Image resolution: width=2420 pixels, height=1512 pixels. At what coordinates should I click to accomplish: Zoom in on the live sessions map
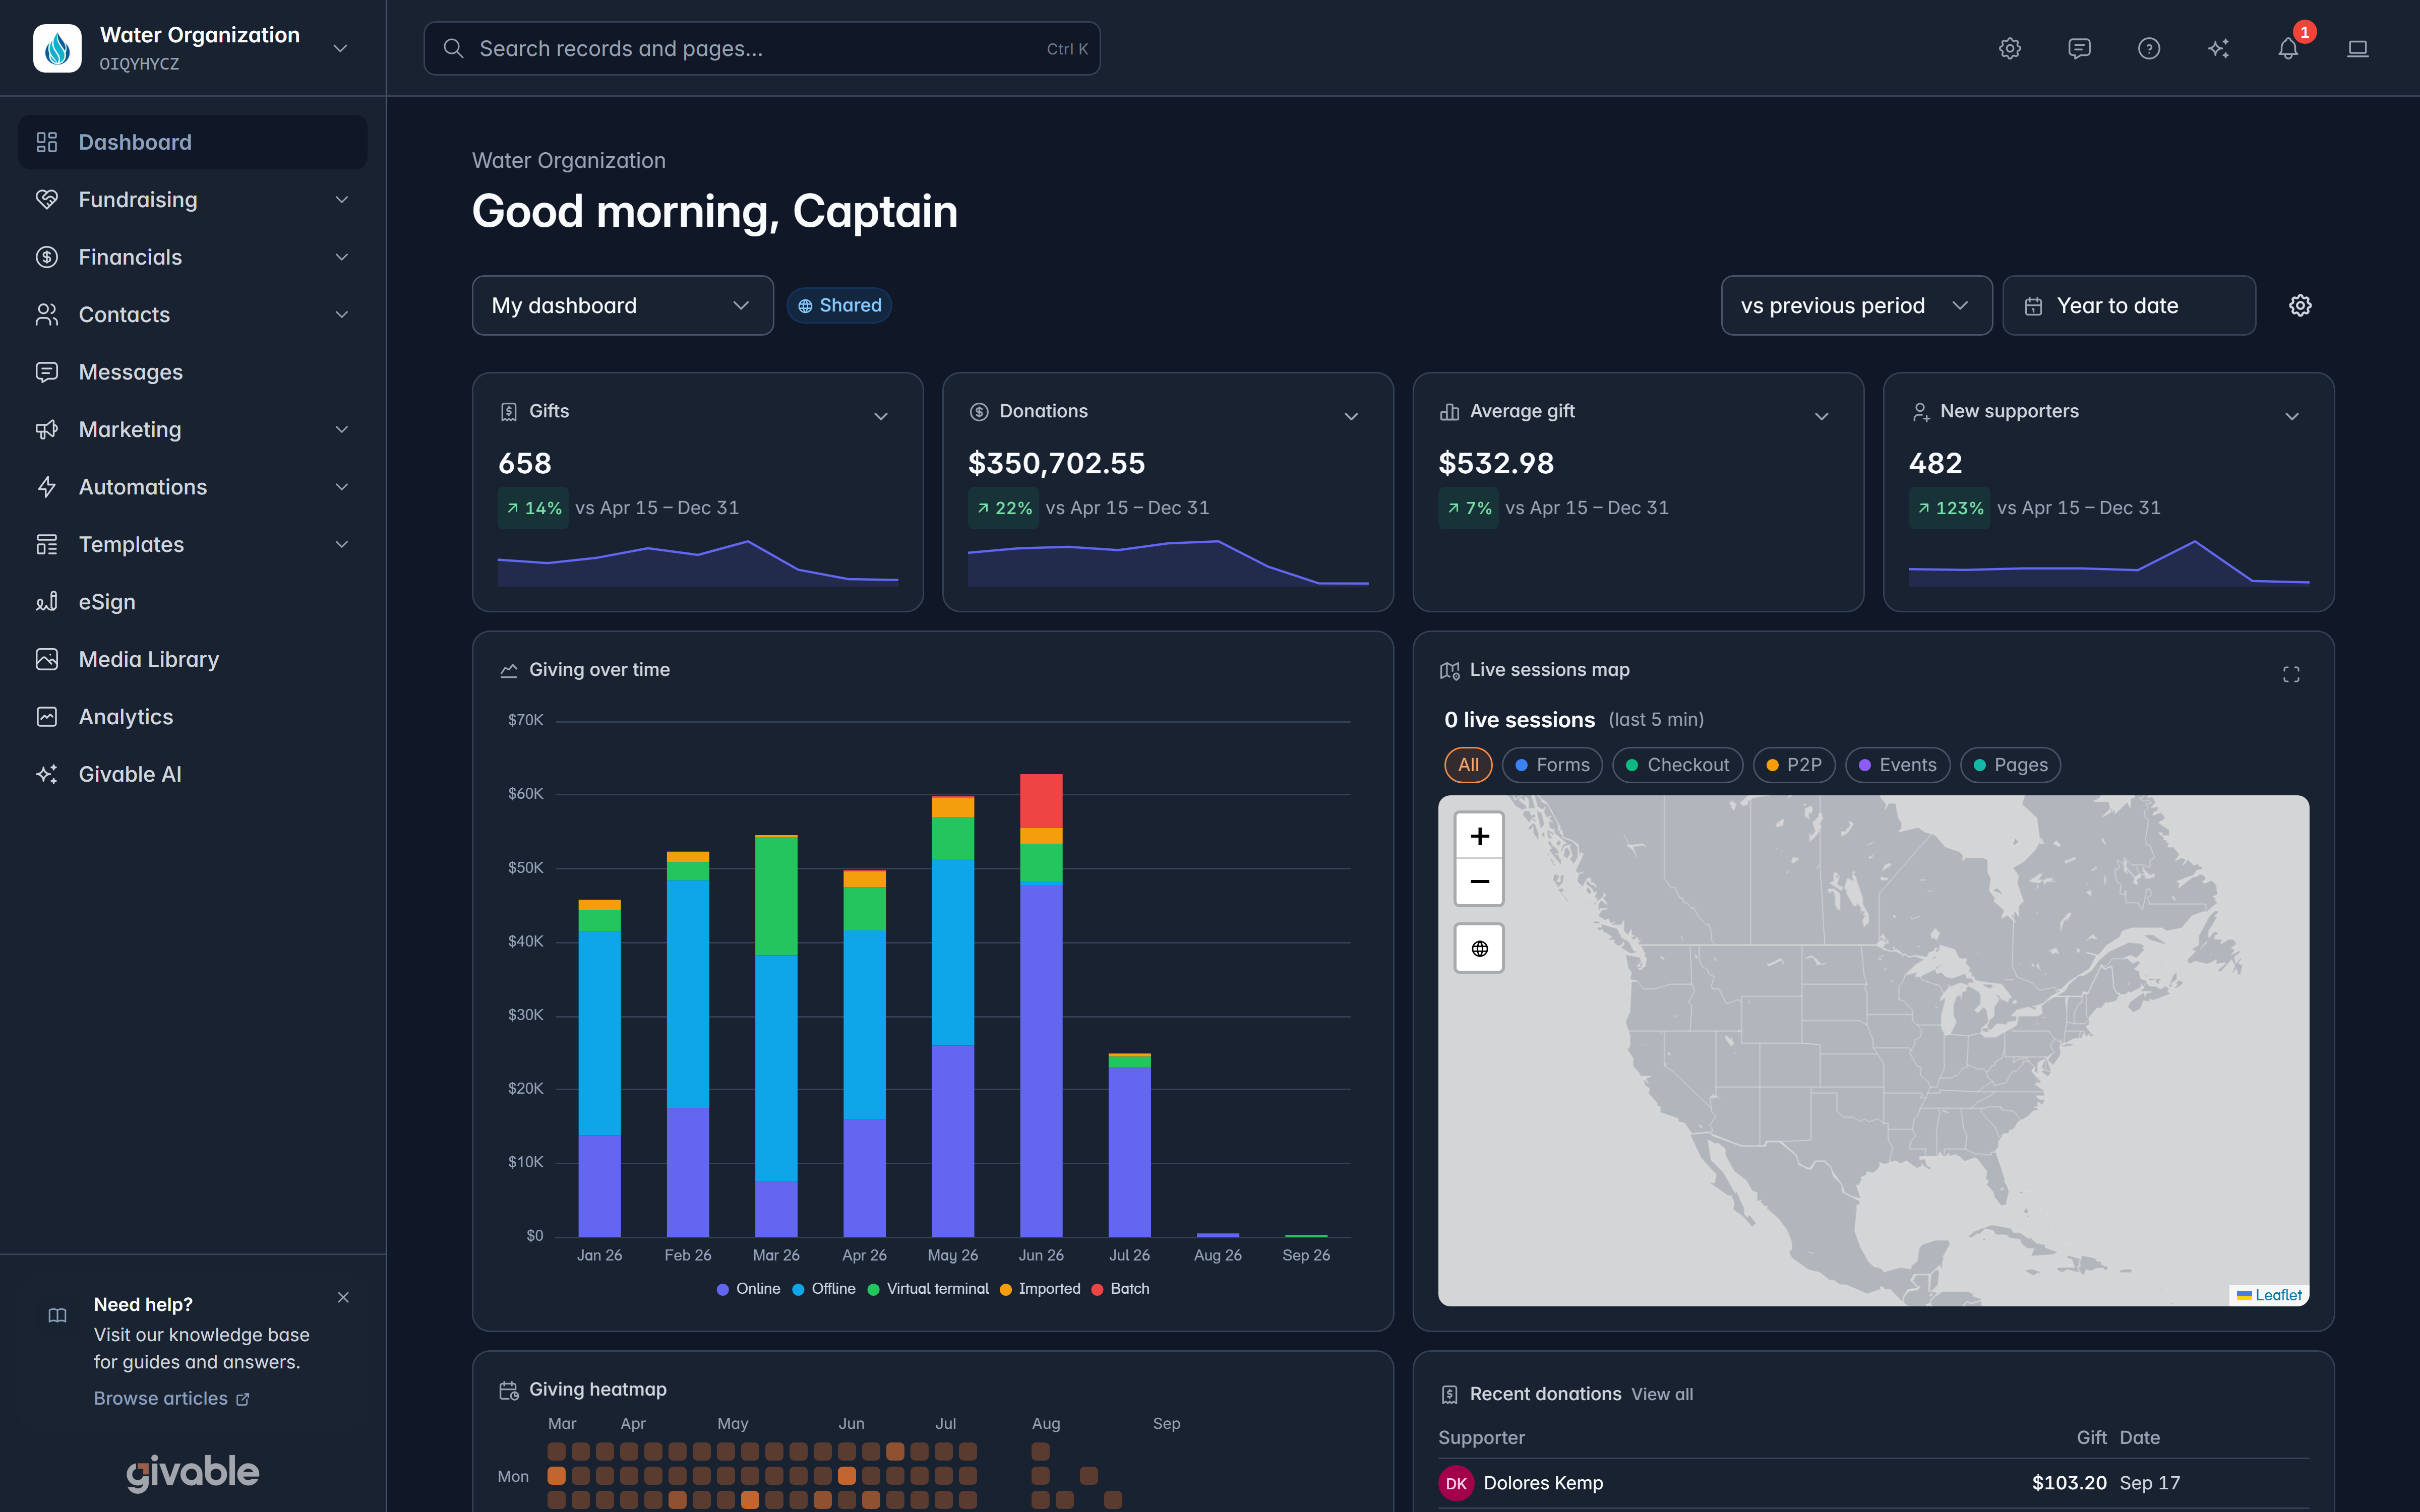tap(1479, 836)
